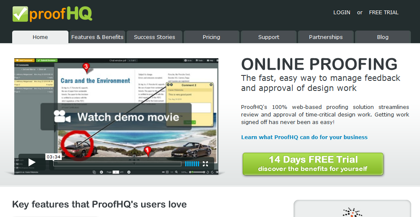The width and height of the screenshot is (420, 217).
Task: Open Learn what ProofHQ can do link
Action: pos(304,137)
